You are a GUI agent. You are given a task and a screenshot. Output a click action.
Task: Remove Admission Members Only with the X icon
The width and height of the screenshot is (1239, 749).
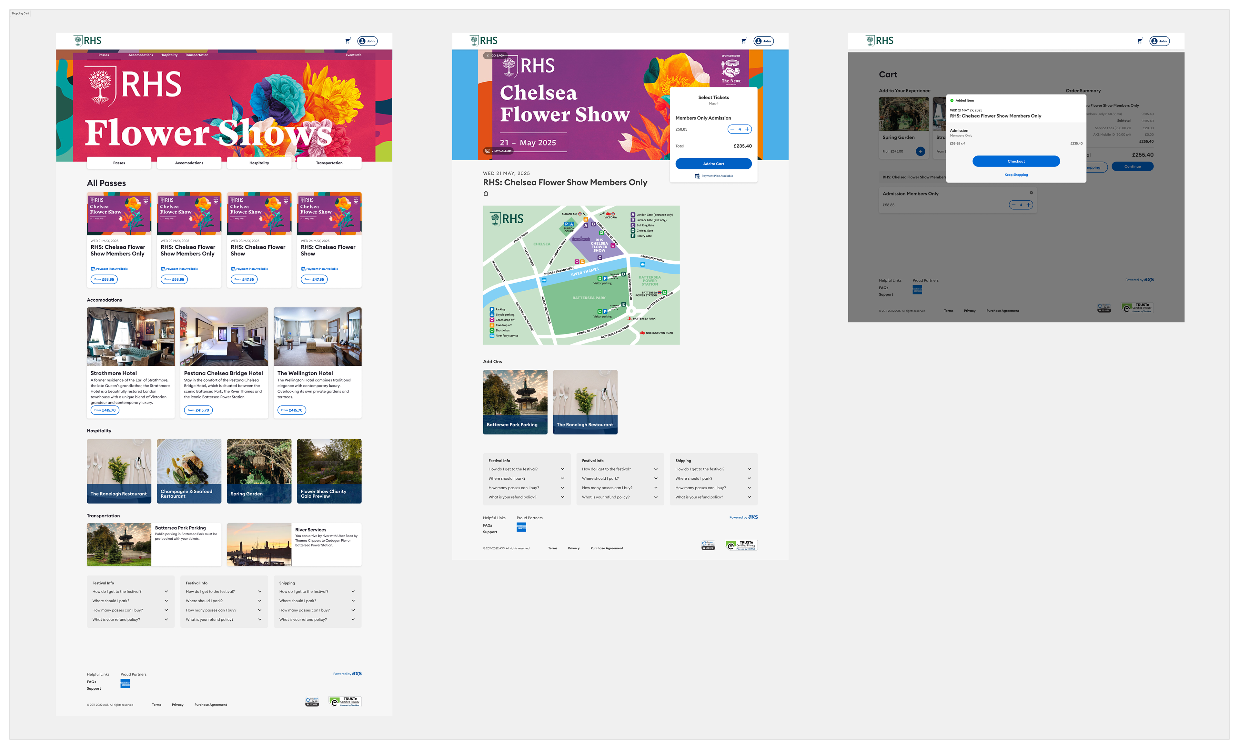(x=1031, y=193)
